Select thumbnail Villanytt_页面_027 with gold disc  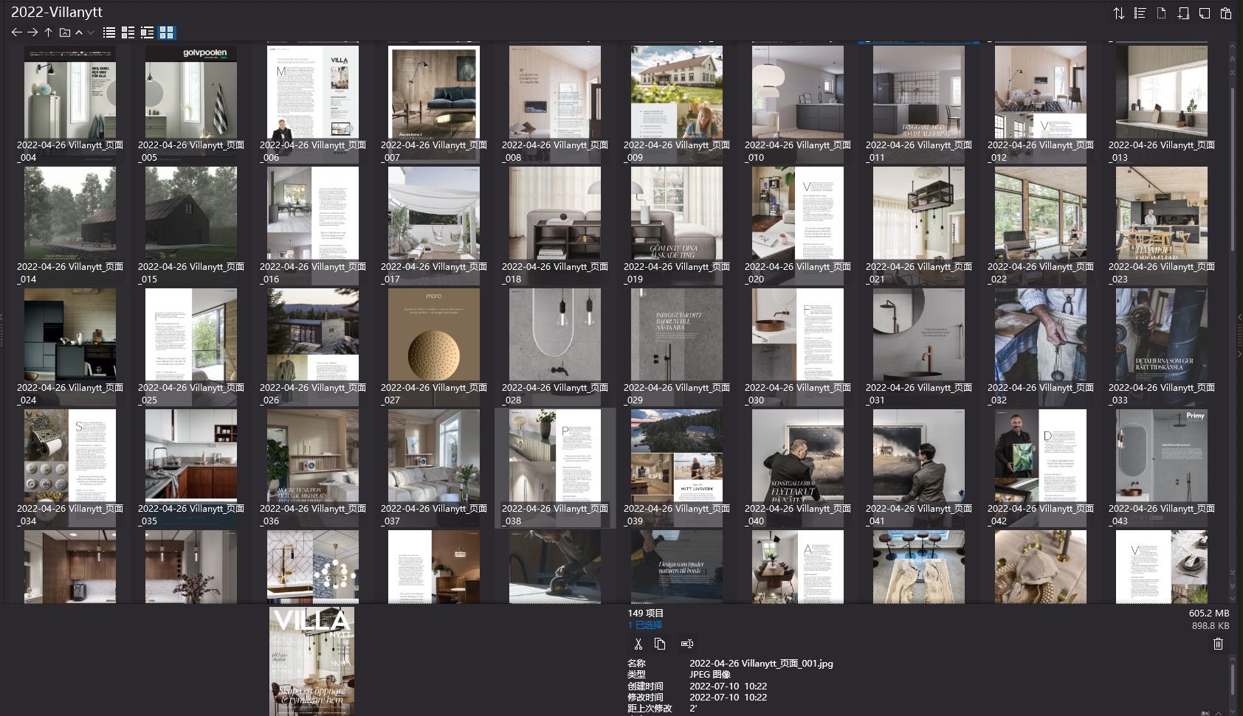pyautogui.click(x=433, y=335)
